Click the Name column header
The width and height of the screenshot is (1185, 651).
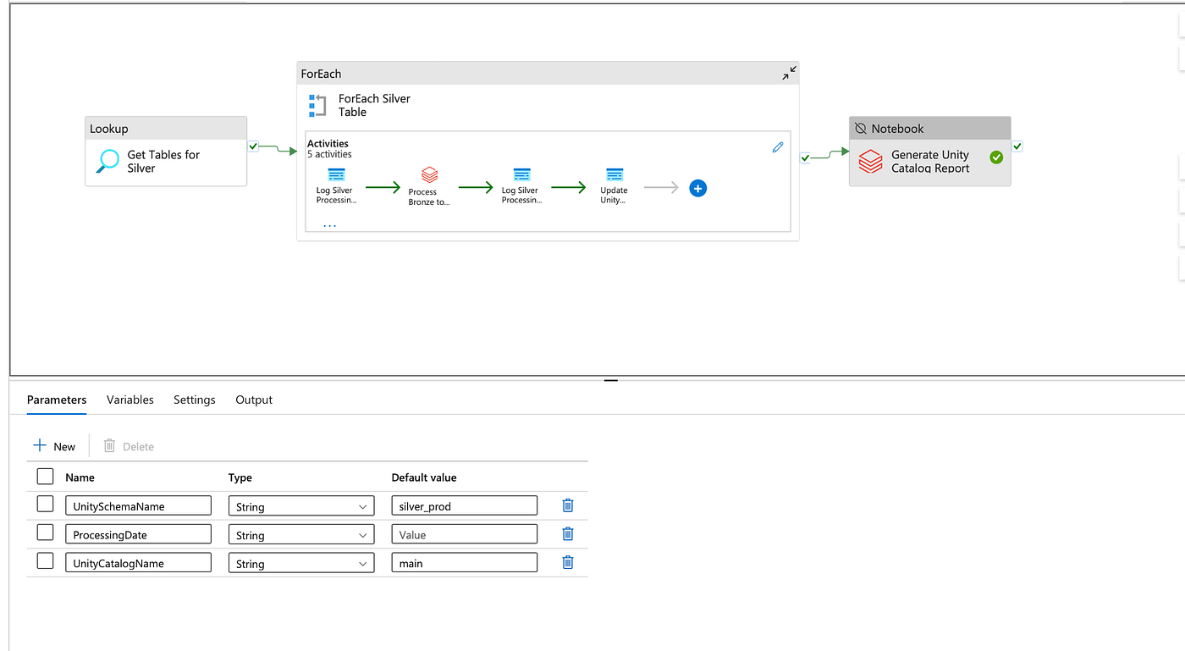(x=80, y=477)
